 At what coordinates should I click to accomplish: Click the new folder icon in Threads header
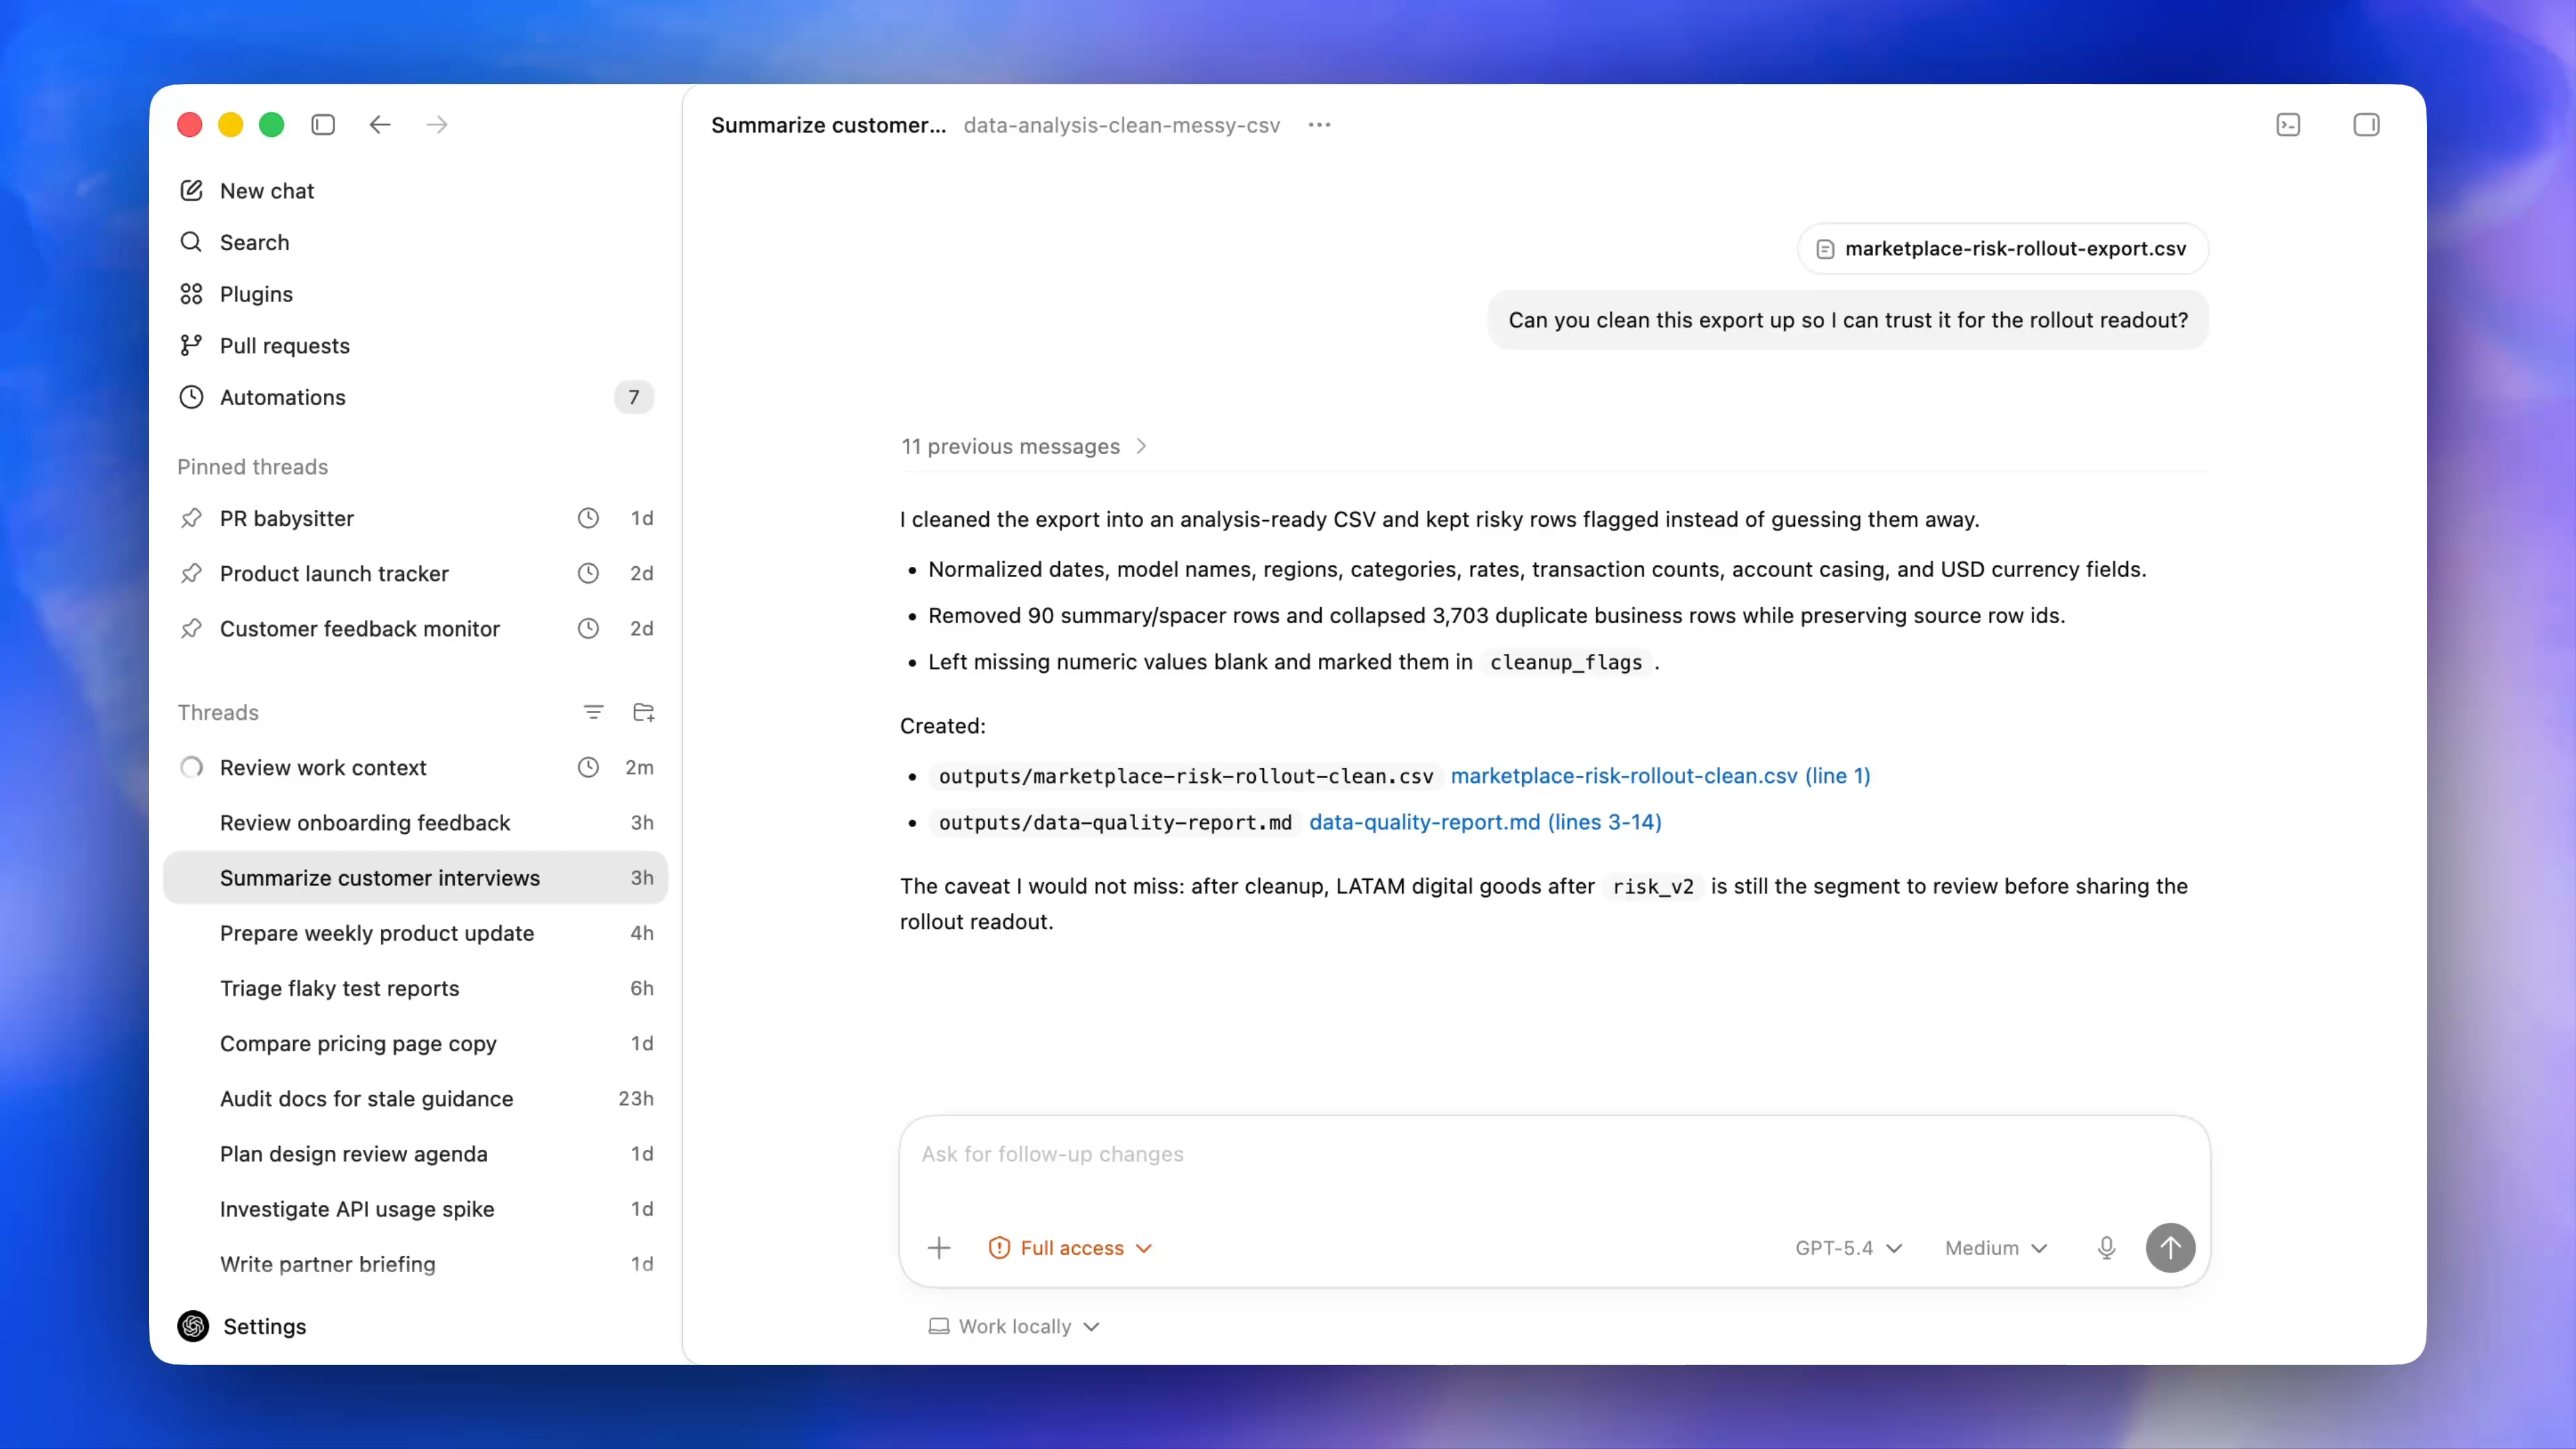coord(644,712)
